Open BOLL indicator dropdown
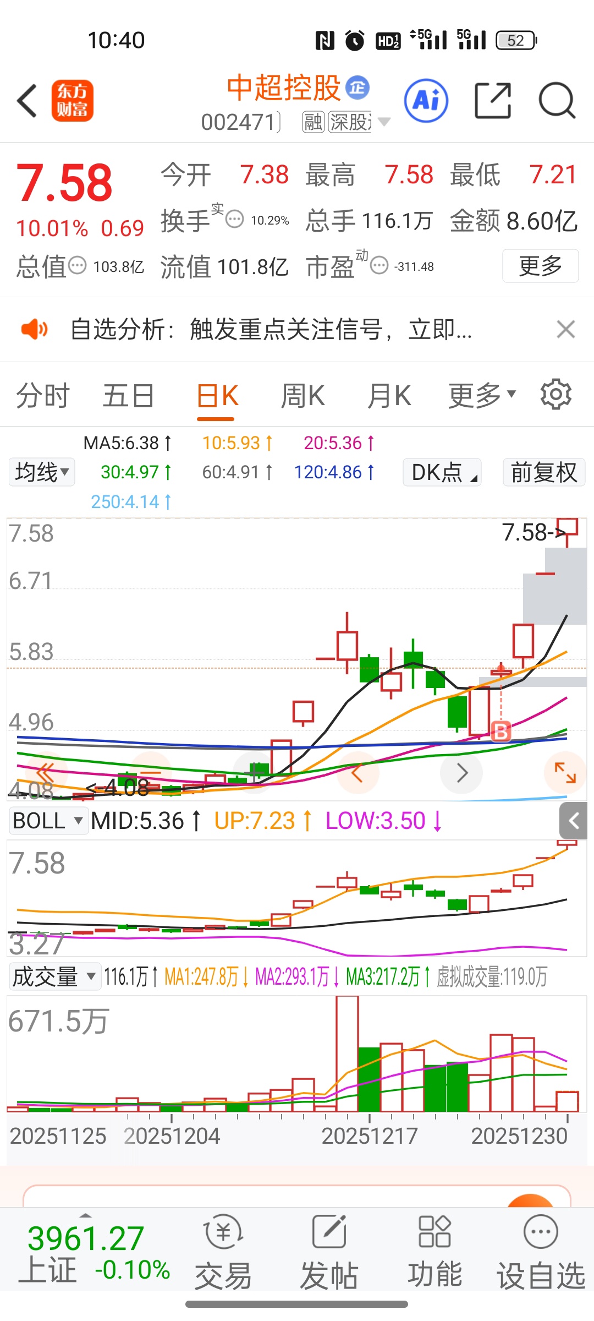Image resolution: width=594 pixels, height=1321 pixels. coord(48,821)
